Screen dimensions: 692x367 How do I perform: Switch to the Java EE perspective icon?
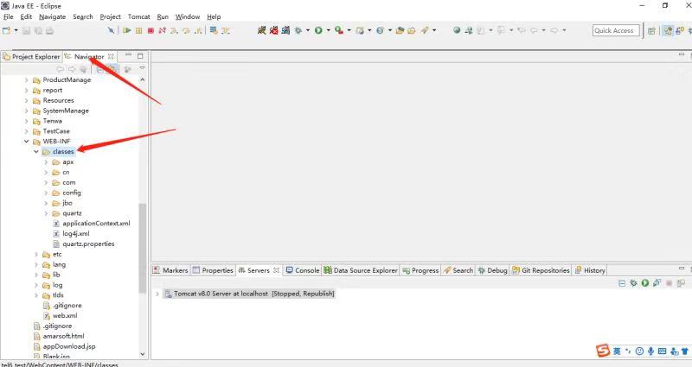click(x=668, y=30)
